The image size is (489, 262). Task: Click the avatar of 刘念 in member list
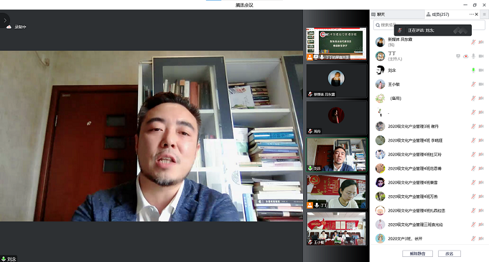(380, 70)
